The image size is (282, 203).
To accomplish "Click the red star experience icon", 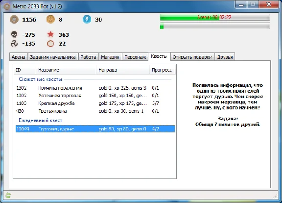I will tap(50, 34).
